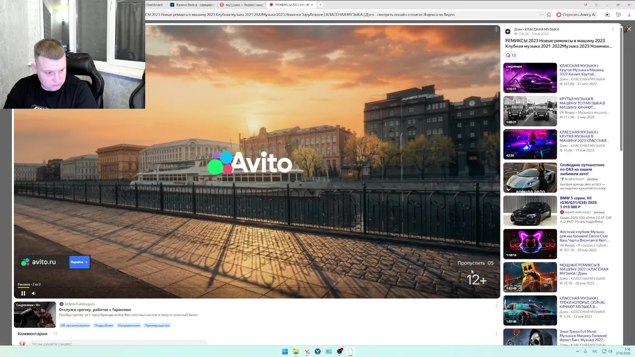Open аренда авто ad thumbnail
Screen dimensions: 635x357
coord(530,177)
